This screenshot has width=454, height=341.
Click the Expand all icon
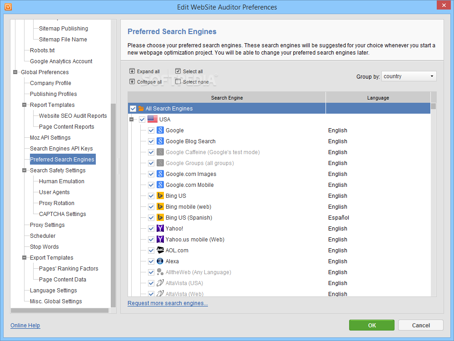132,71
